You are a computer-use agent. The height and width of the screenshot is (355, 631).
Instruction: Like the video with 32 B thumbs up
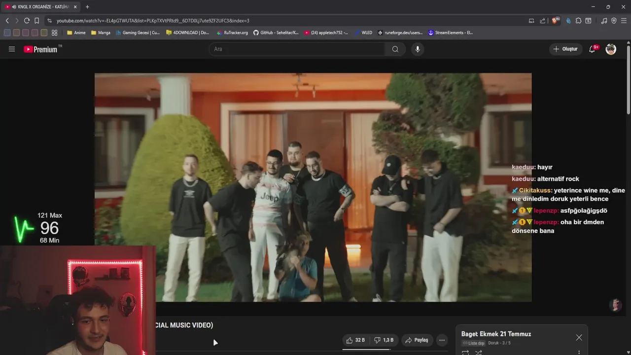(355, 340)
